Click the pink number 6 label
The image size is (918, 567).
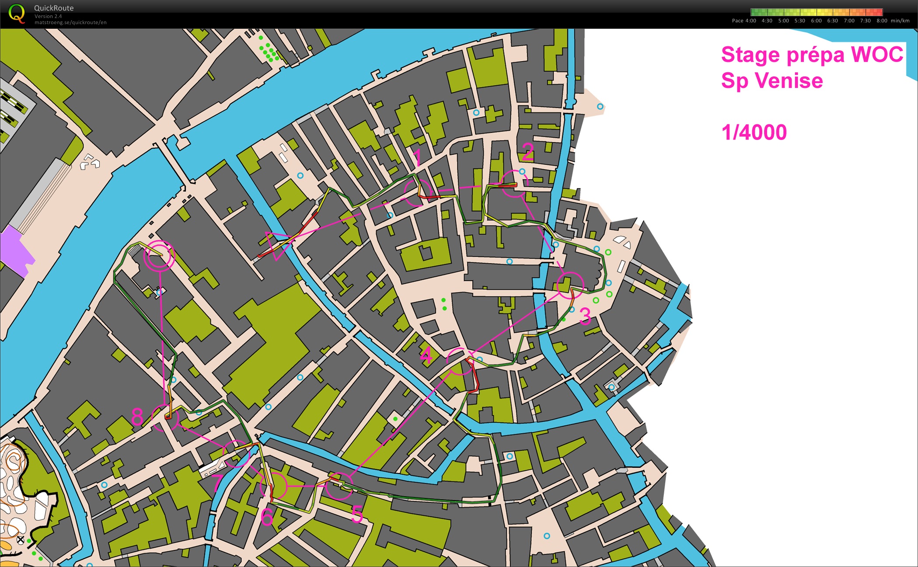(267, 517)
